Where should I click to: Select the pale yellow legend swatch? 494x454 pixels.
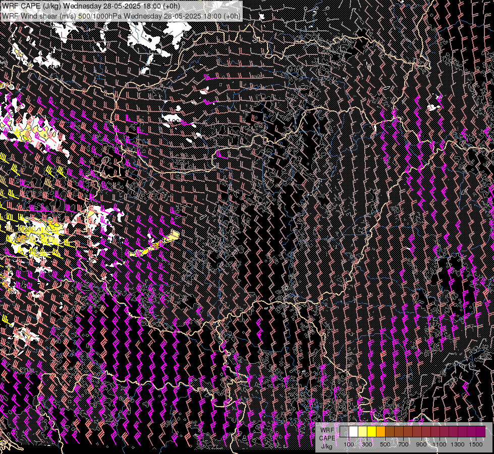[363, 432]
